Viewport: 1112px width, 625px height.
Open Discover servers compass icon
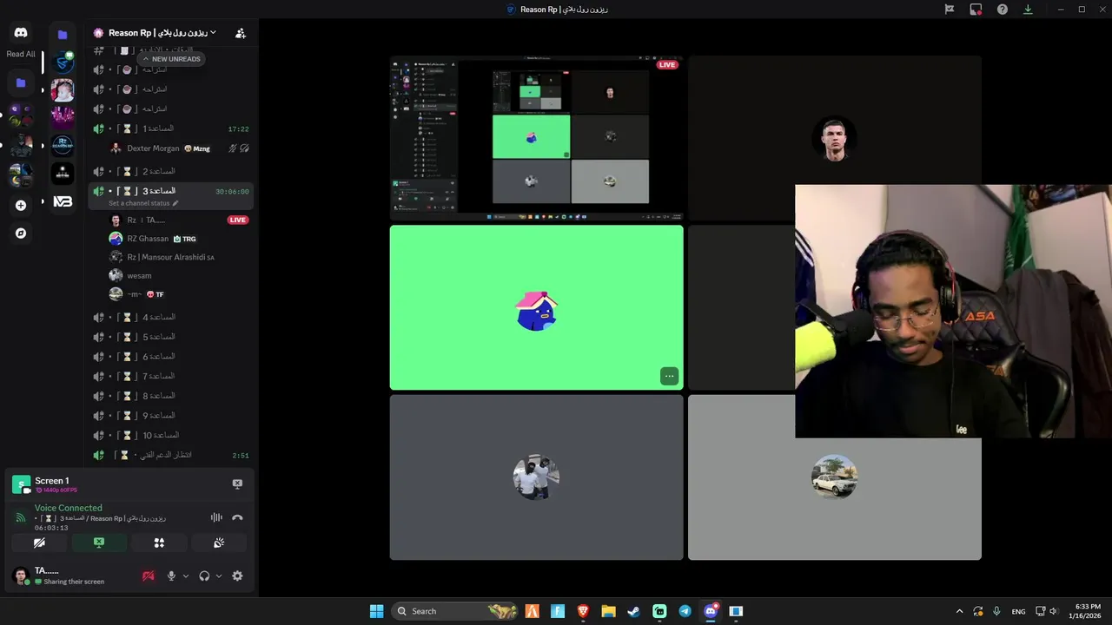(21, 234)
